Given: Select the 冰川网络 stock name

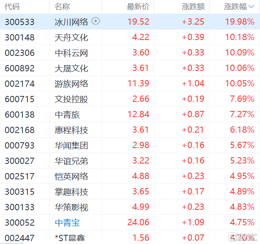Looking at the screenshot, I should pos(71,22).
